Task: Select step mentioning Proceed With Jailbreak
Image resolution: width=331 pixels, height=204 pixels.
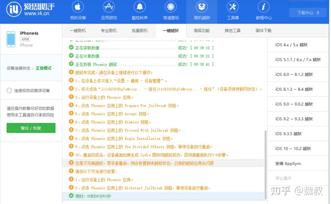Action: click(163, 130)
